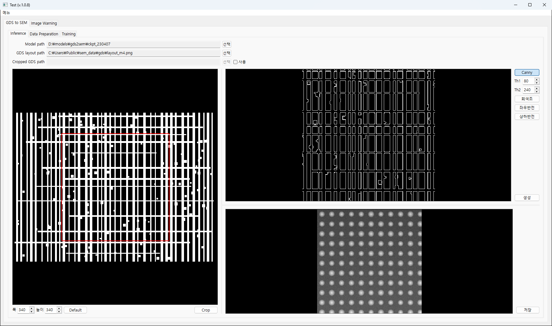Increase Th2 value with up arrow
552x326 pixels.
click(x=537, y=88)
